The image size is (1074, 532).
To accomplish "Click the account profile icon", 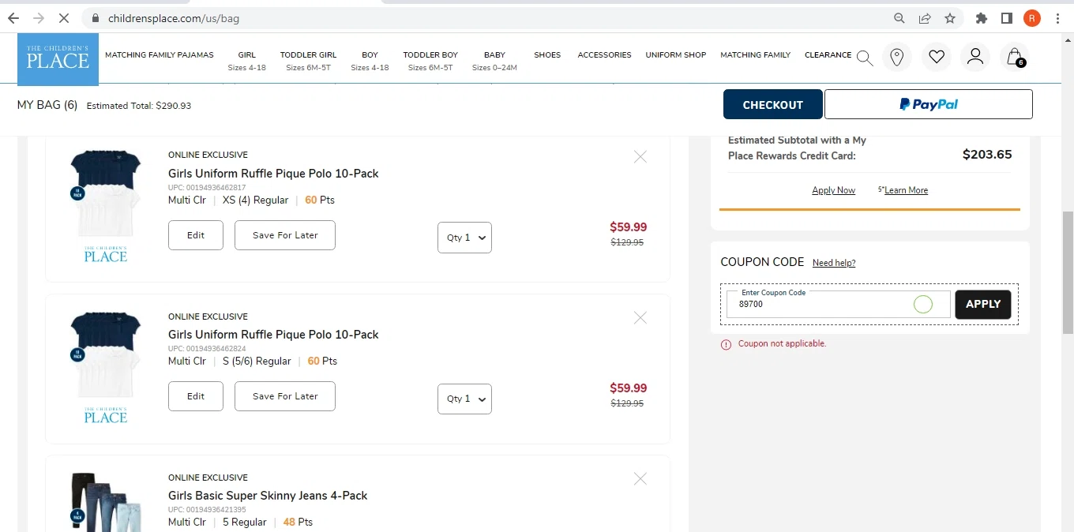I will pos(975,57).
